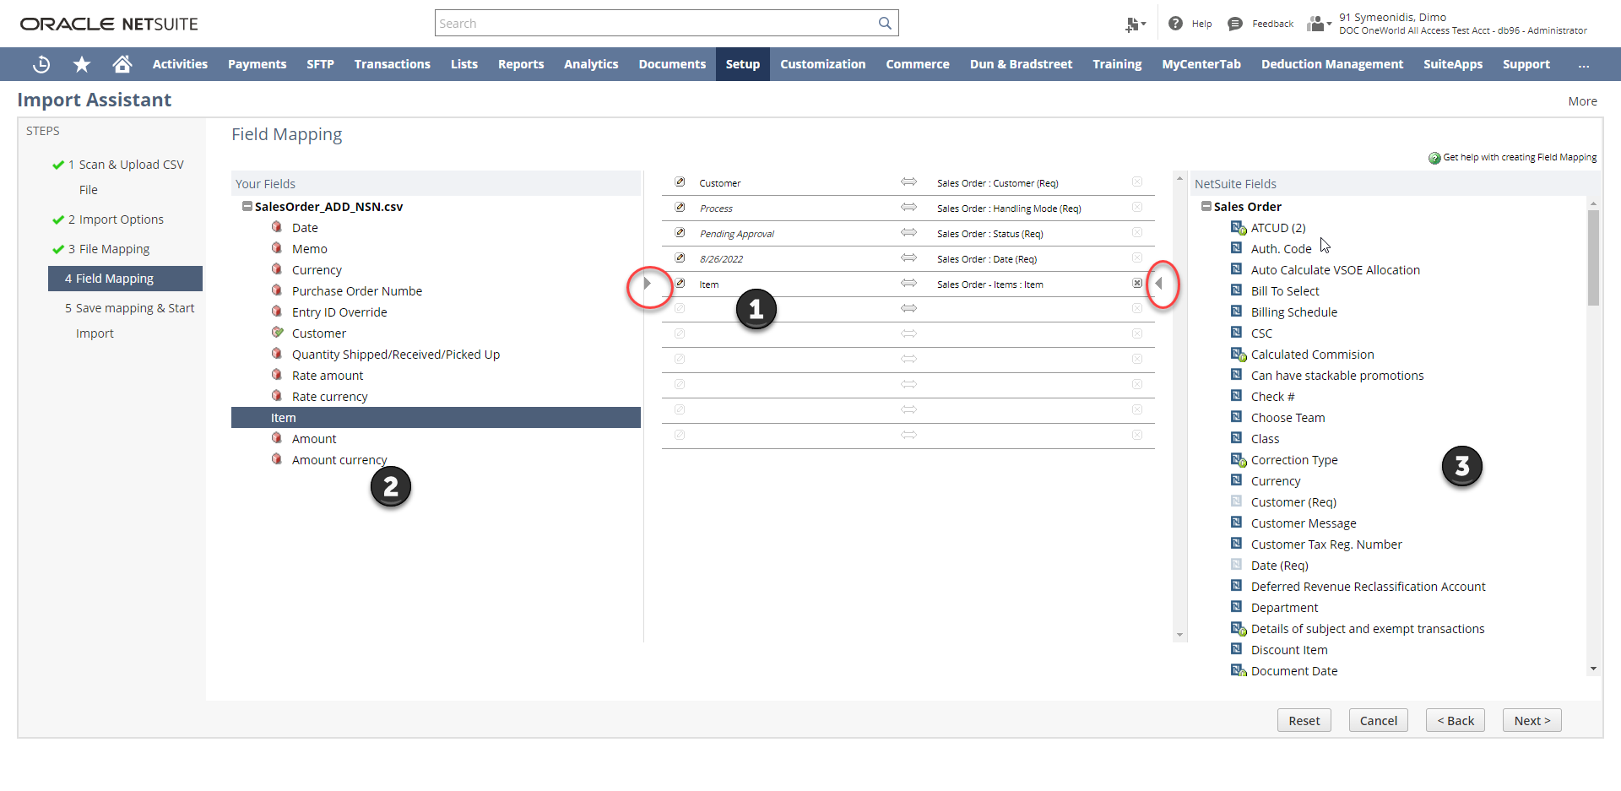Click the Bill To Select field icon
Viewport: 1621px width, 791px height.
[1236, 290]
